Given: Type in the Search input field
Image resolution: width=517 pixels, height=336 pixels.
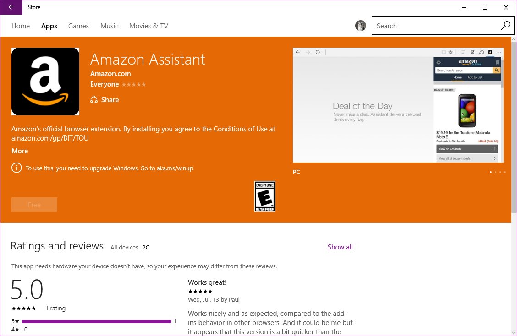Looking at the screenshot, I should pos(435,26).
